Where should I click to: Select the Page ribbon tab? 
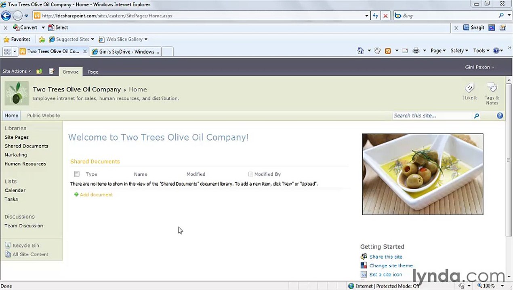(93, 72)
